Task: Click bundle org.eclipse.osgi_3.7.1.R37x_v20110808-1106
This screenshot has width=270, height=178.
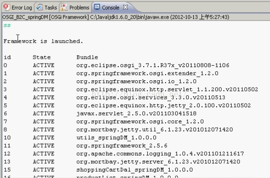Action: click(x=153, y=65)
